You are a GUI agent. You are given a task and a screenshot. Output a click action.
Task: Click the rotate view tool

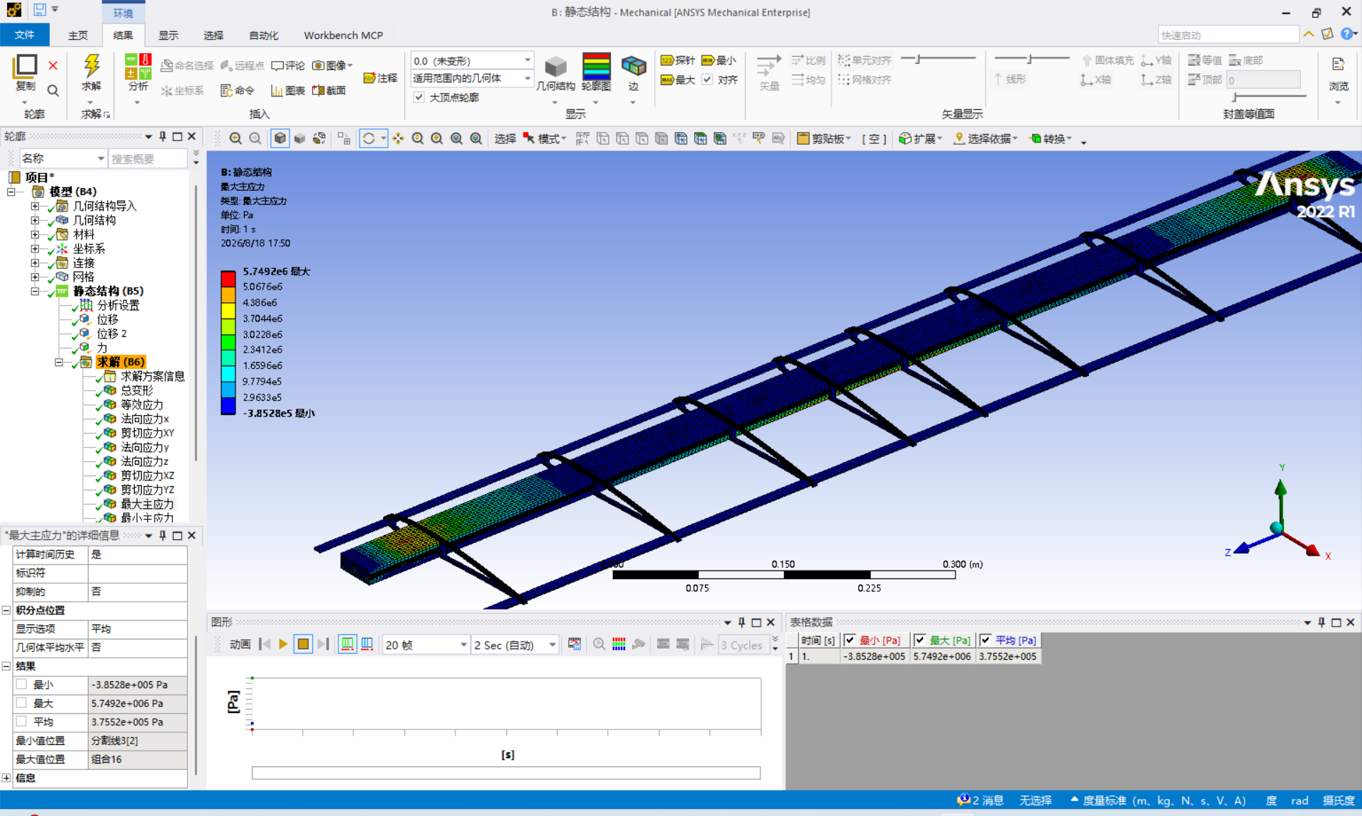click(x=369, y=139)
